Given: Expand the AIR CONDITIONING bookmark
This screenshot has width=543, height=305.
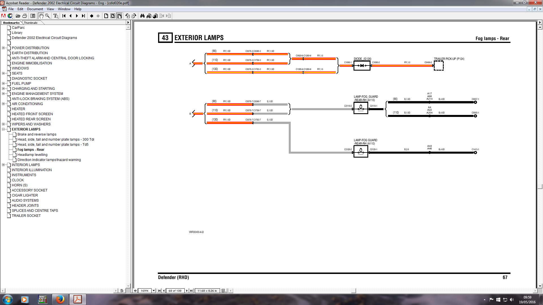Looking at the screenshot, I should (x=3, y=104).
